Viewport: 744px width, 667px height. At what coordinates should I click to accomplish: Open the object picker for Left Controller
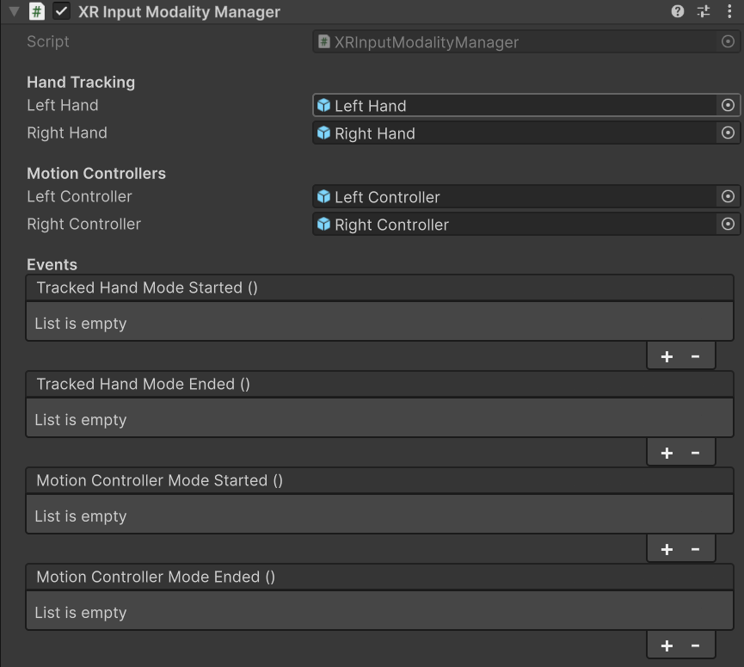728,196
